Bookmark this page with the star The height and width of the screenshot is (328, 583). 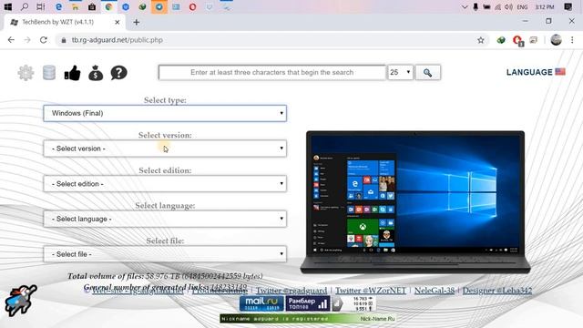pyautogui.click(x=481, y=40)
